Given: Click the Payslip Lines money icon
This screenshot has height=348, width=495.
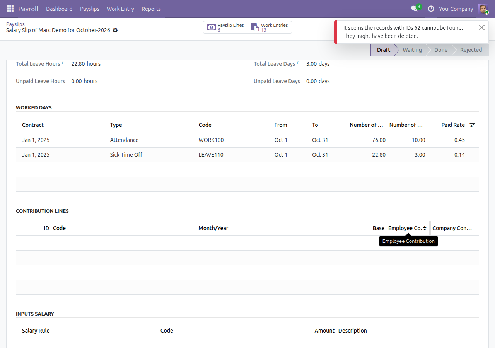Looking at the screenshot, I should [212, 27].
